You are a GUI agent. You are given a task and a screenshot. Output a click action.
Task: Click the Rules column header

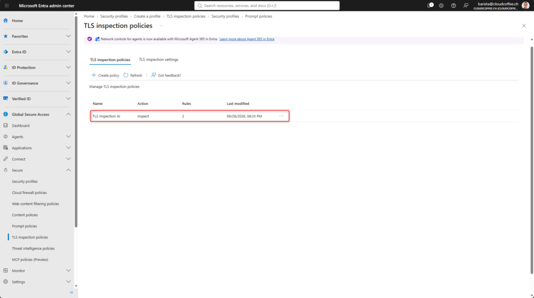point(186,104)
